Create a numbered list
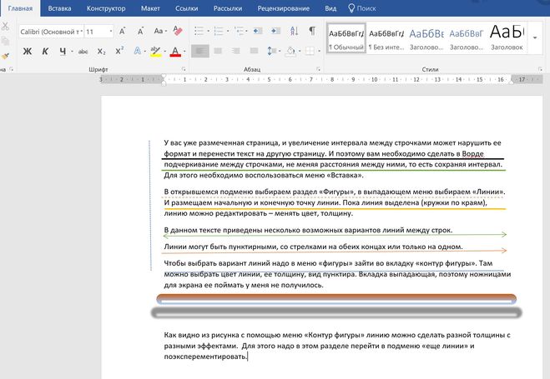Screen dimensions: 550x379 [x=219, y=31]
